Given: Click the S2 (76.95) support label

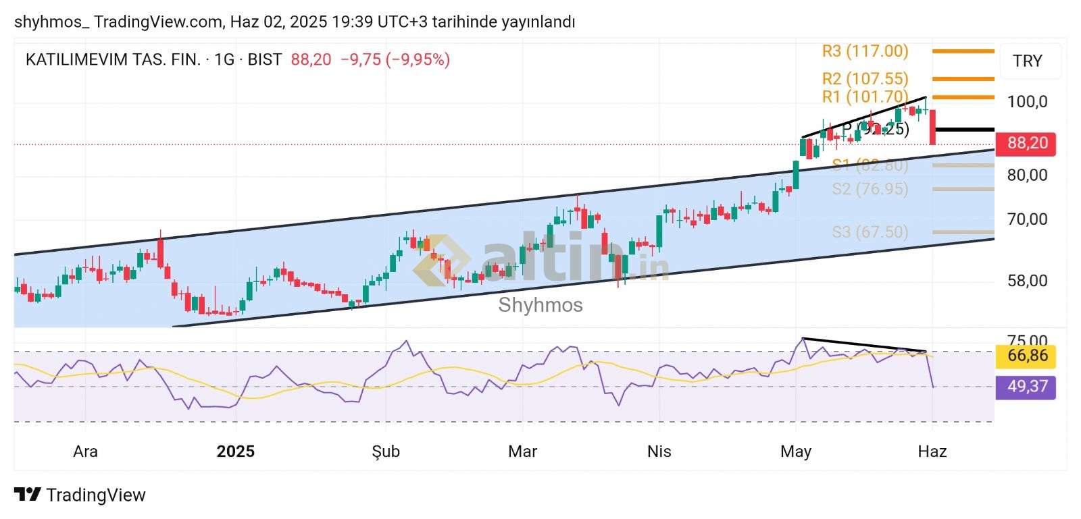Looking at the screenshot, I should [x=870, y=189].
